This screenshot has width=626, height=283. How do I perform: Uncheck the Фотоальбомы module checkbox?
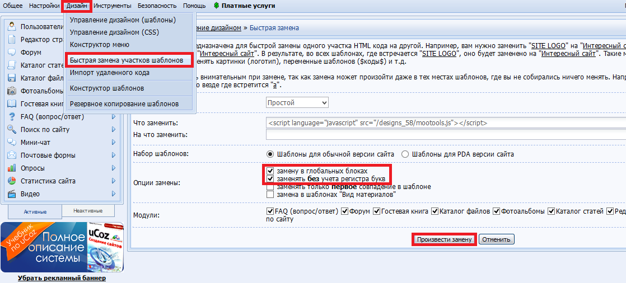497,211
